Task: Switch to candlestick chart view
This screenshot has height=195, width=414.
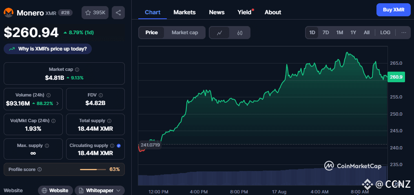Action: [x=240, y=33]
